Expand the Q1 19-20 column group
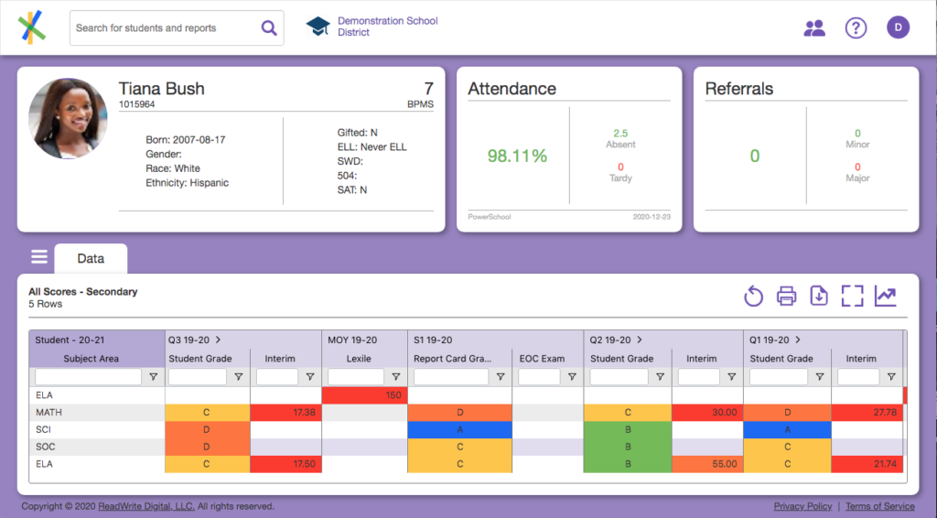The width and height of the screenshot is (937, 518). click(x=798, y=340)
